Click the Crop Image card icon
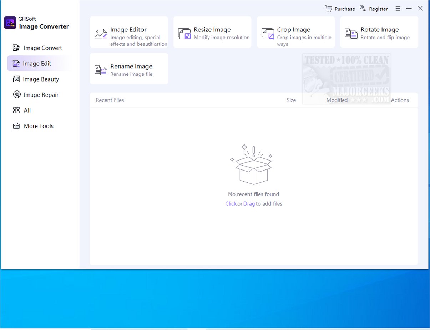 pos(268,34)
